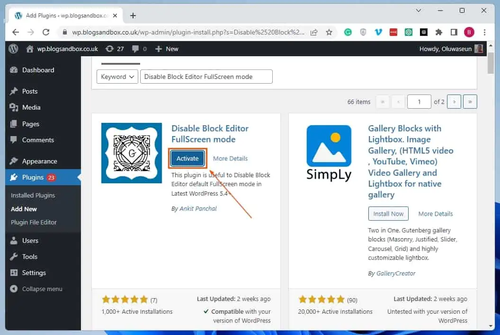Close the Add Plugins browser tab
The height and width of the screenshot is (335, 500).
pos(115,16)
